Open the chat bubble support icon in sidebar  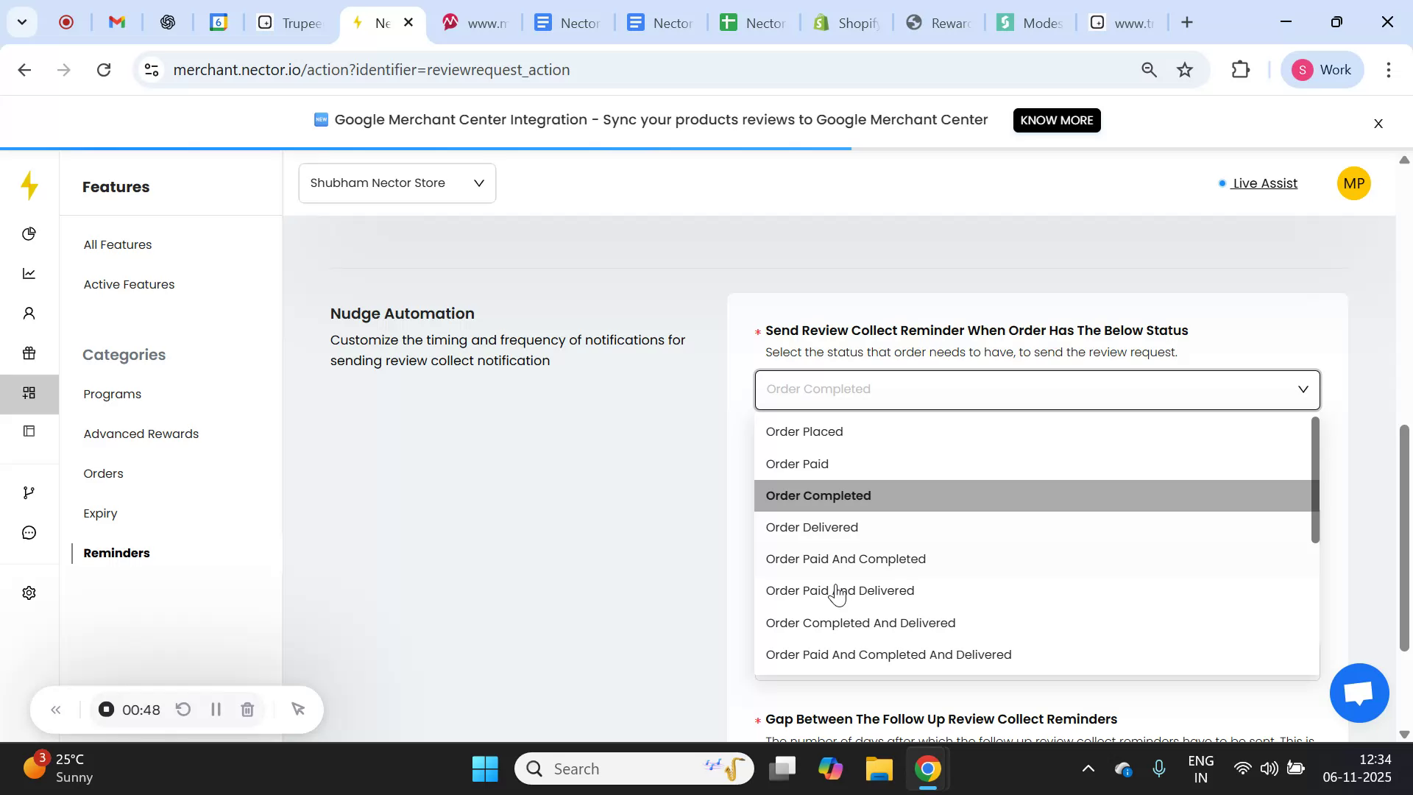point(29,532)
